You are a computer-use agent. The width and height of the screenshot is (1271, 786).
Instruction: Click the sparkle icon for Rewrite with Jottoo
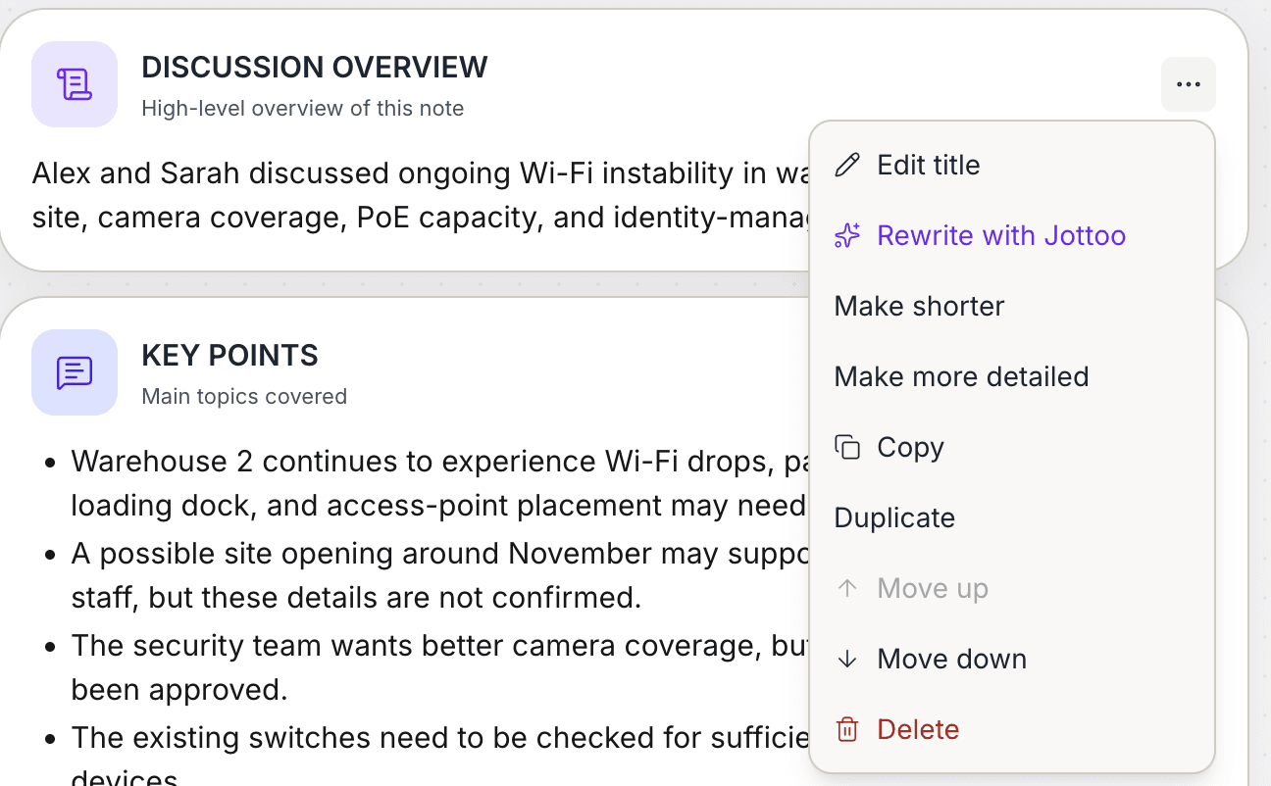pos(847,235)
